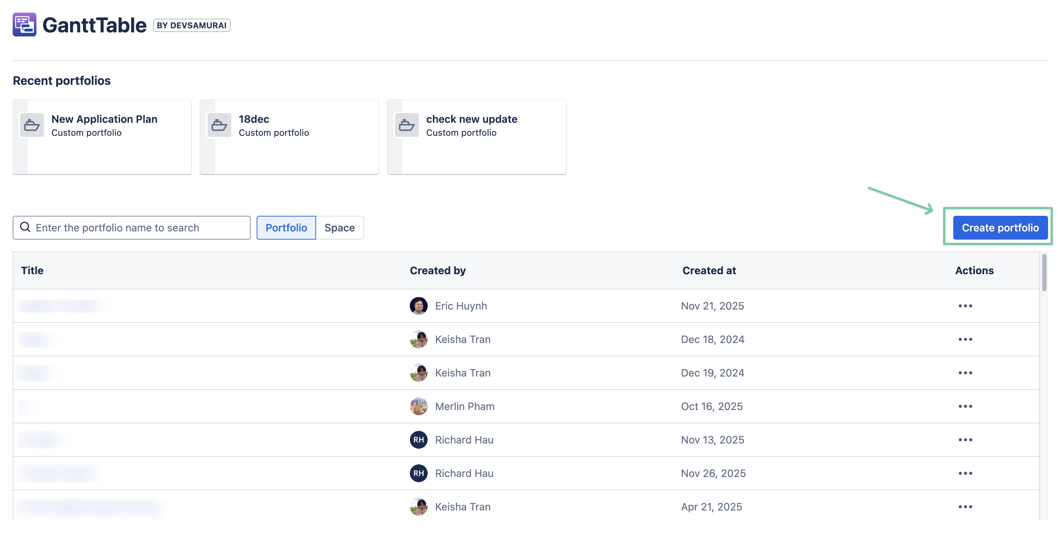Screen dimensions: 1057x538
Task: Click the 18dec portfolio boat icon
Action: pos(219,125)
